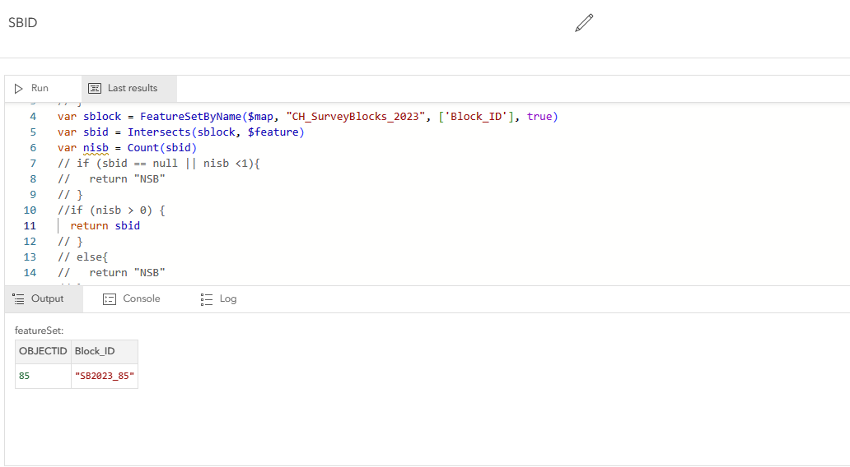Click the Log list icon
The image size is (850, 467).
point(207,299)
